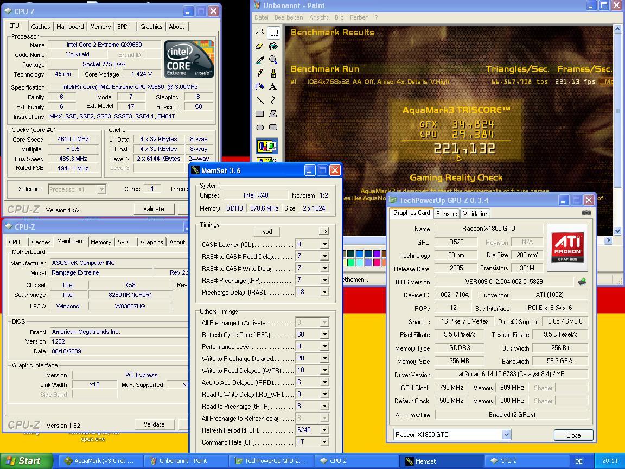Pick the pink swatch in Paint palette
The height and width of the screenshot is (469, 625).
pyautogui.click(x=377, y=262)
